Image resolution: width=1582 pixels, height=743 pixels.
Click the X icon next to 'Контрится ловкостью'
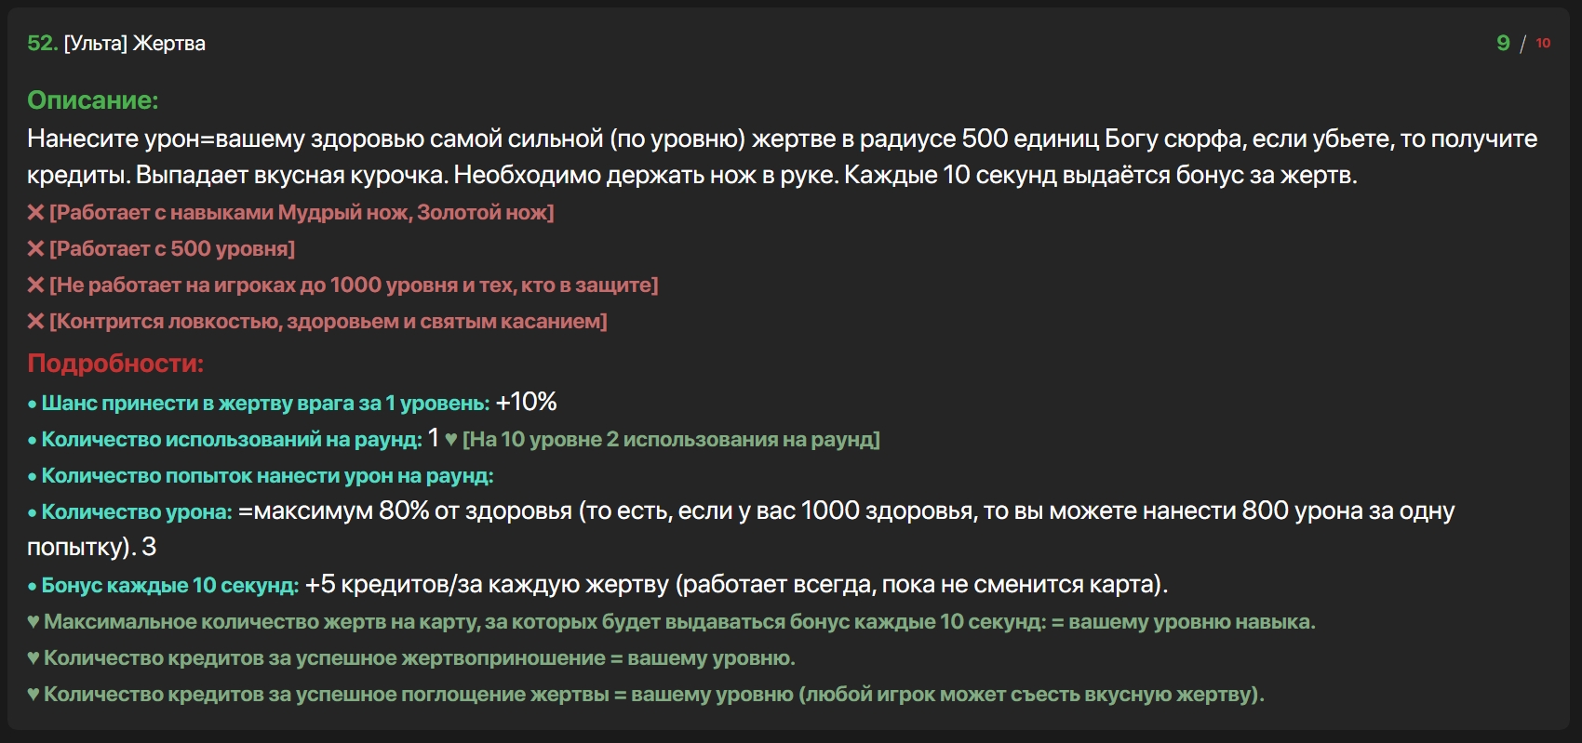(36, 322)
